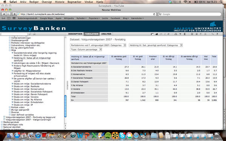The image size is (226, 141).
Task: Open Vindue menu
Action: pyautogui.click(x=89, y=2)
